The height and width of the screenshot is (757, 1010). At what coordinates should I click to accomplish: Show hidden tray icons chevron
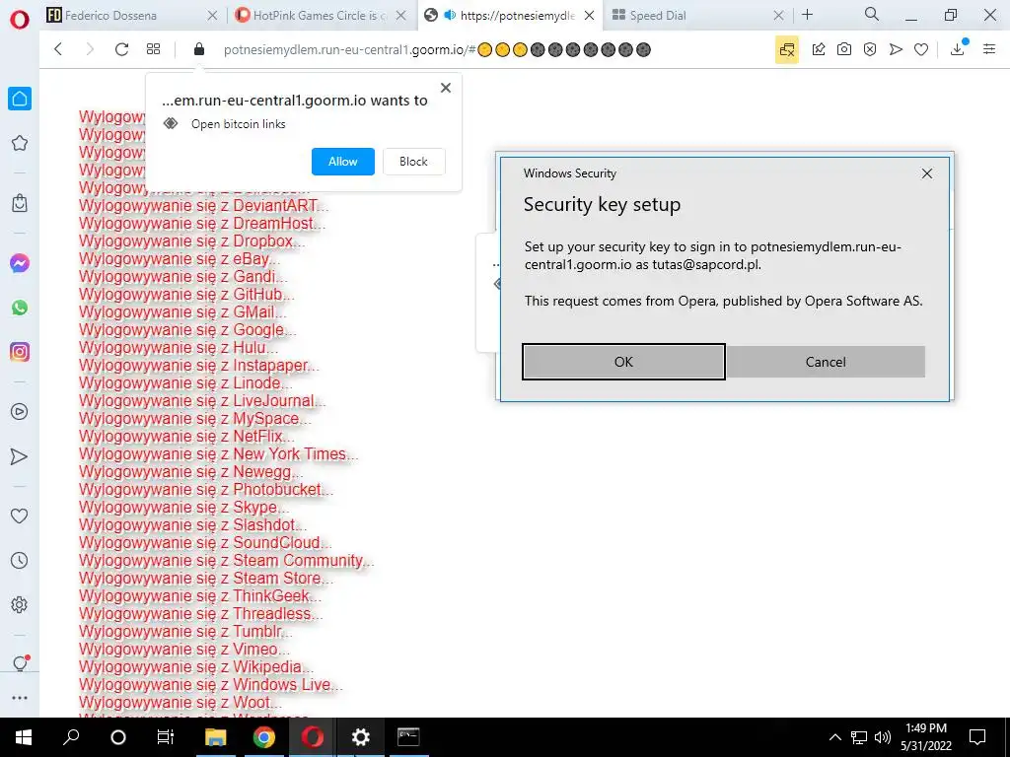834,737
